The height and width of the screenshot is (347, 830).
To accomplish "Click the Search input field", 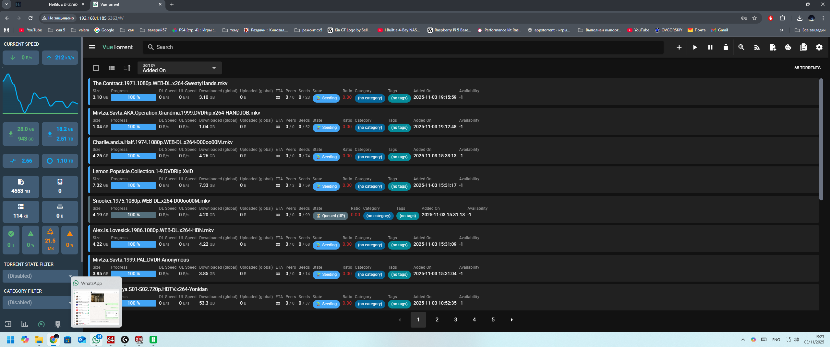I will pos(402,47).
